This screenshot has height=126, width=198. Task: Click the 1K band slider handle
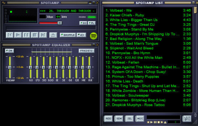tap(57, 67)
